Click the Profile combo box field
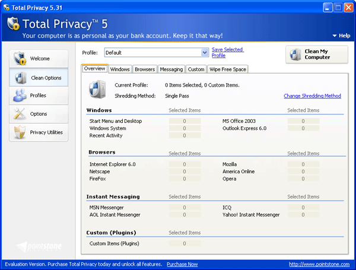Viewport: 356px width, 270px height. [x=152, y=53]
